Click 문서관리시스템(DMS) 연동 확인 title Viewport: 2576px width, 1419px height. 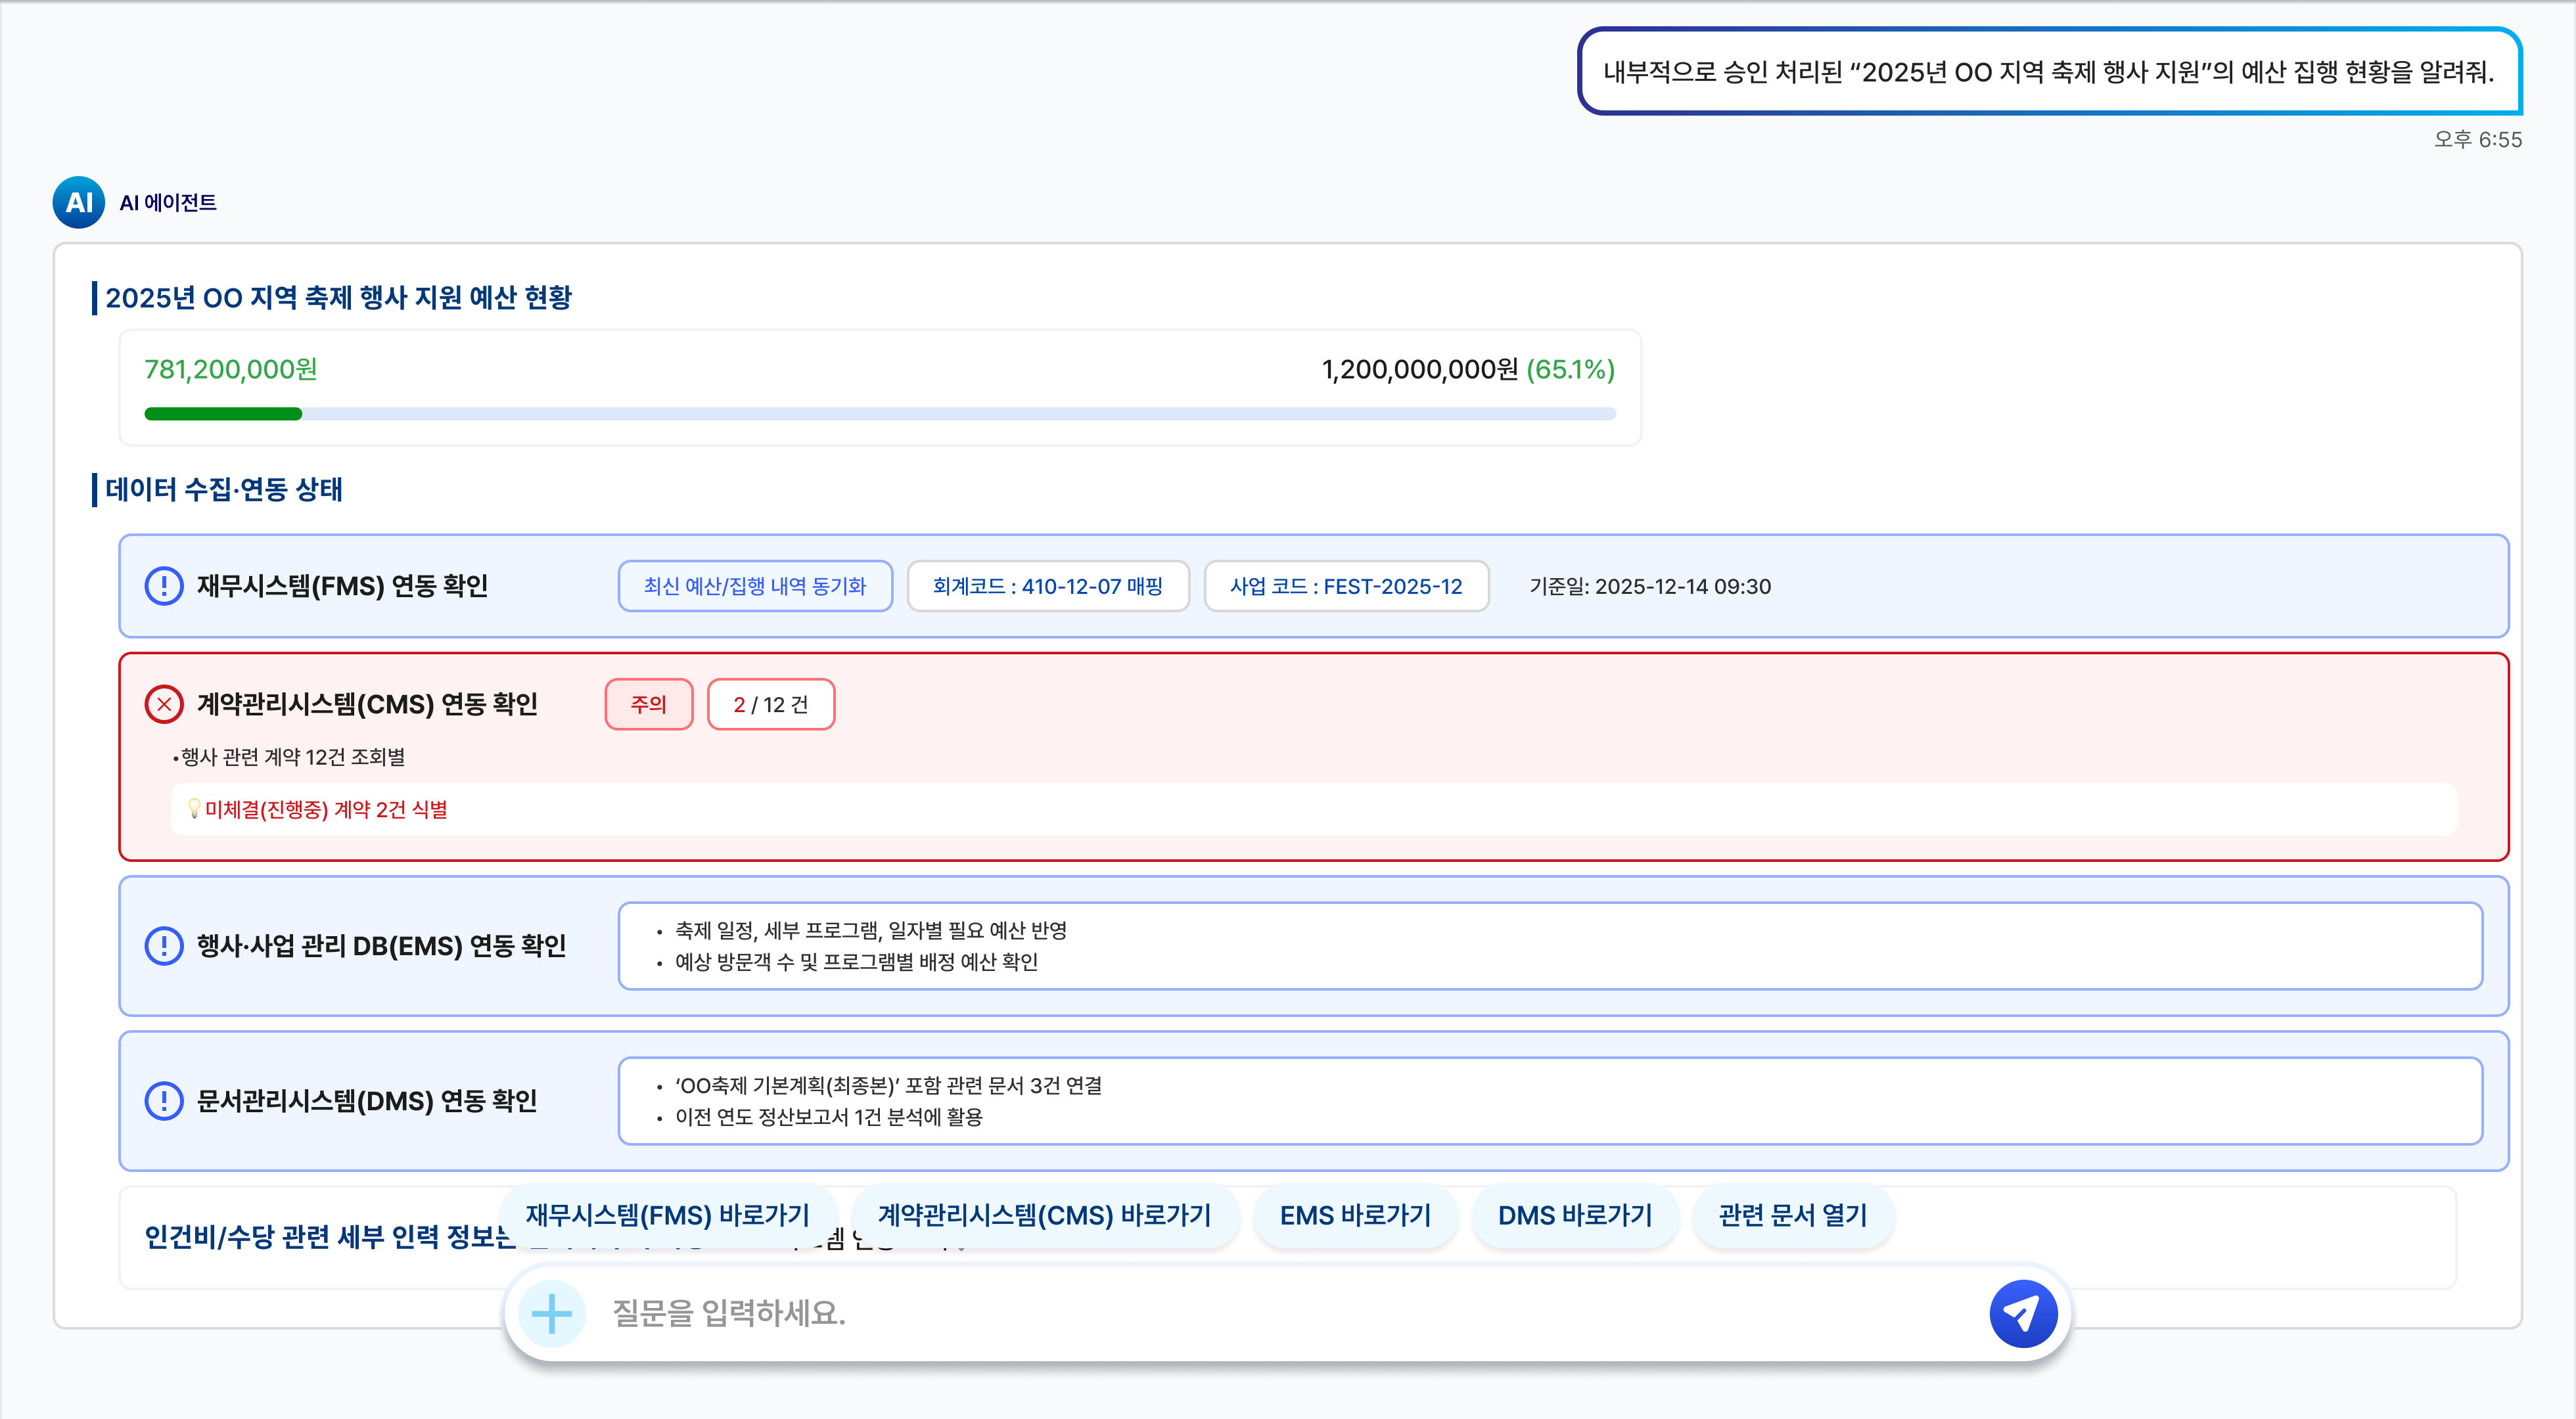367,1100
